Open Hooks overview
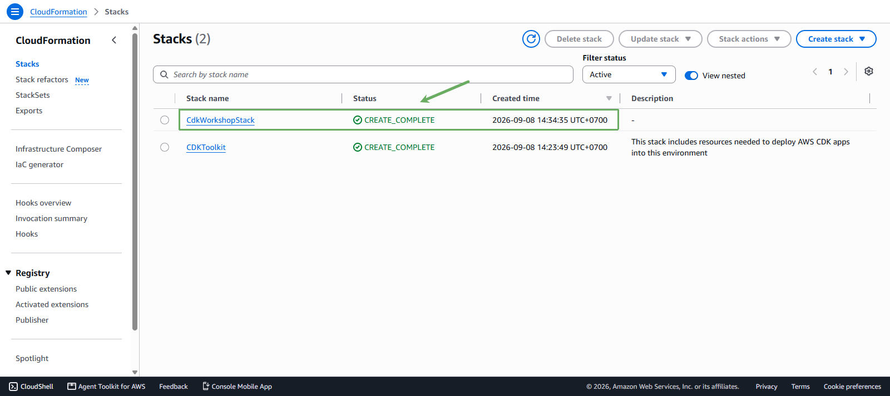This screenshot has width=890, height=396. [43, 203]
